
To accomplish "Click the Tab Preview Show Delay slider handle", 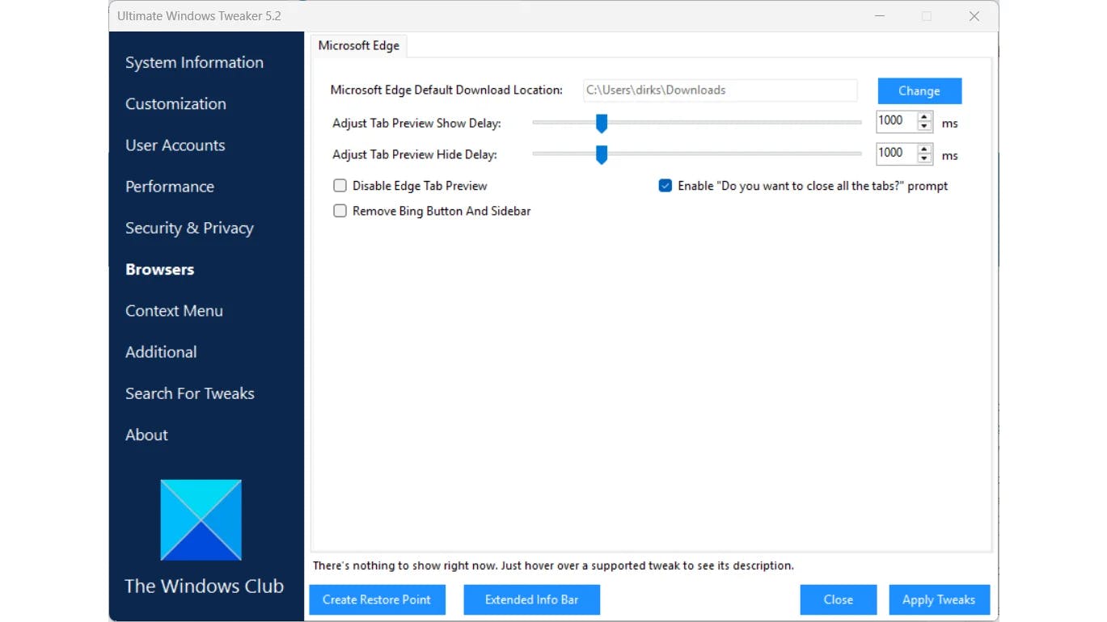I will point(602,123).
